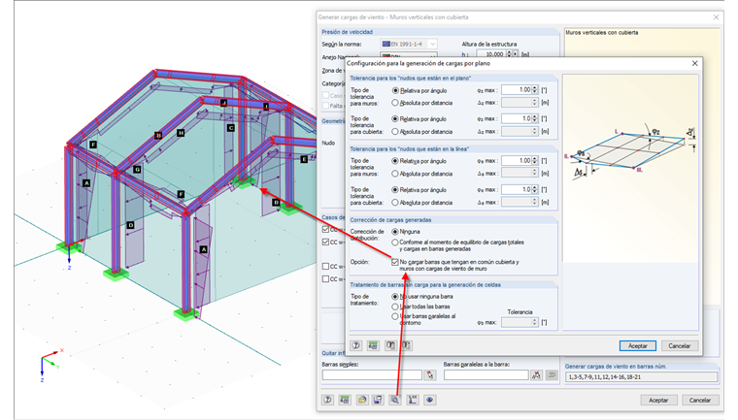Click the grey arrow icon after parallel members picker

coord(552,375)
